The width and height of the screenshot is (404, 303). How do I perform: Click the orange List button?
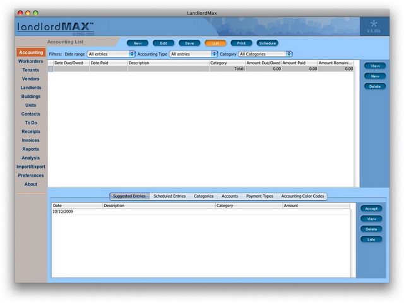pyautogui.click(x=215, y=44)
